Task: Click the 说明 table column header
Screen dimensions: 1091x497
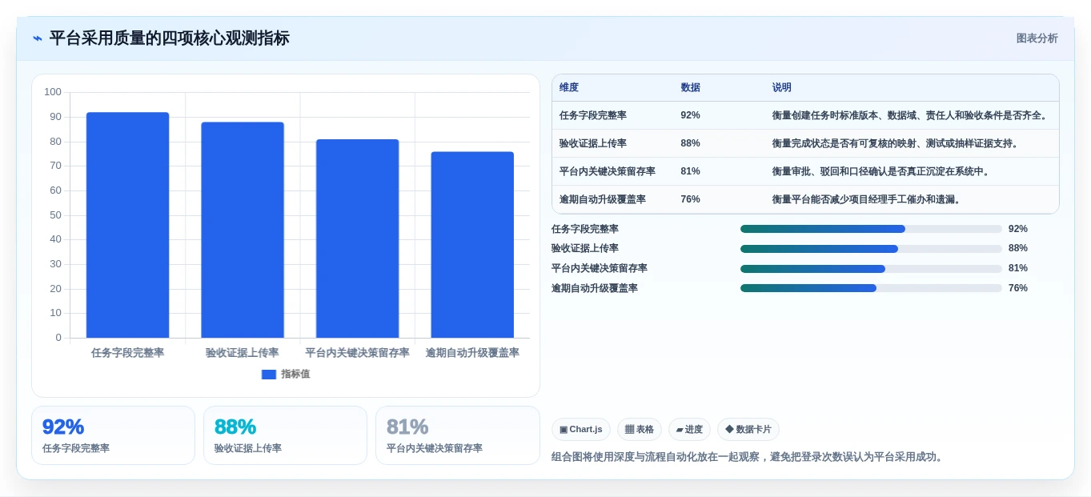Action: click(782, 88)
